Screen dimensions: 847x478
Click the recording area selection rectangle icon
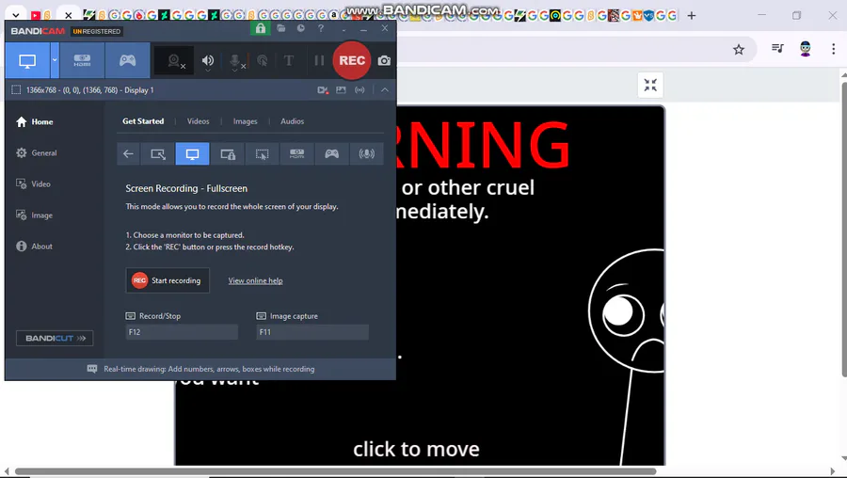pyautogui.click(x=16, y=89)
